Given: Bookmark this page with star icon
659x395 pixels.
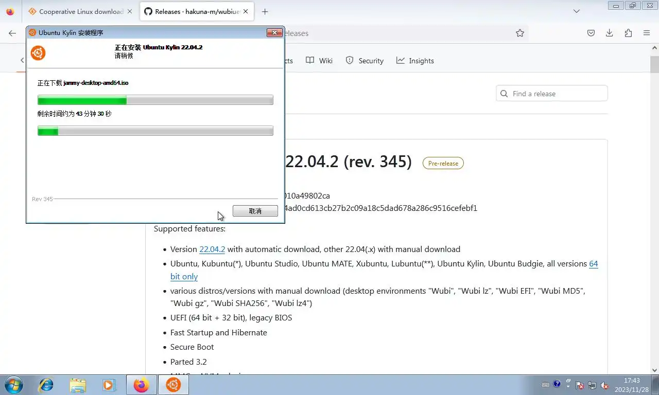Looking at the screenshot, I should coord(520,33).
